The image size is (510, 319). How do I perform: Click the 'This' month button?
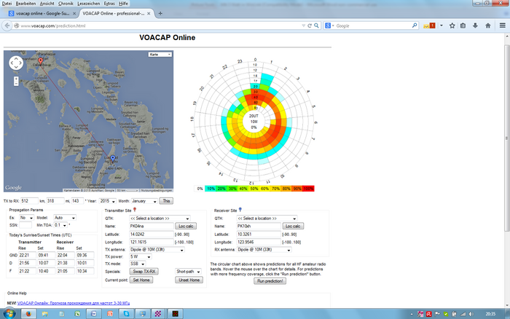[x=166, y=201]
